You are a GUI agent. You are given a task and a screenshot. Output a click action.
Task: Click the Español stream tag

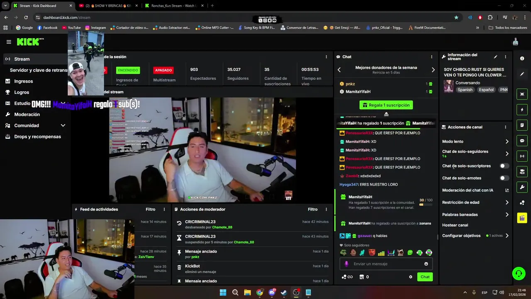pyautogui.click(x=486, y=90)
